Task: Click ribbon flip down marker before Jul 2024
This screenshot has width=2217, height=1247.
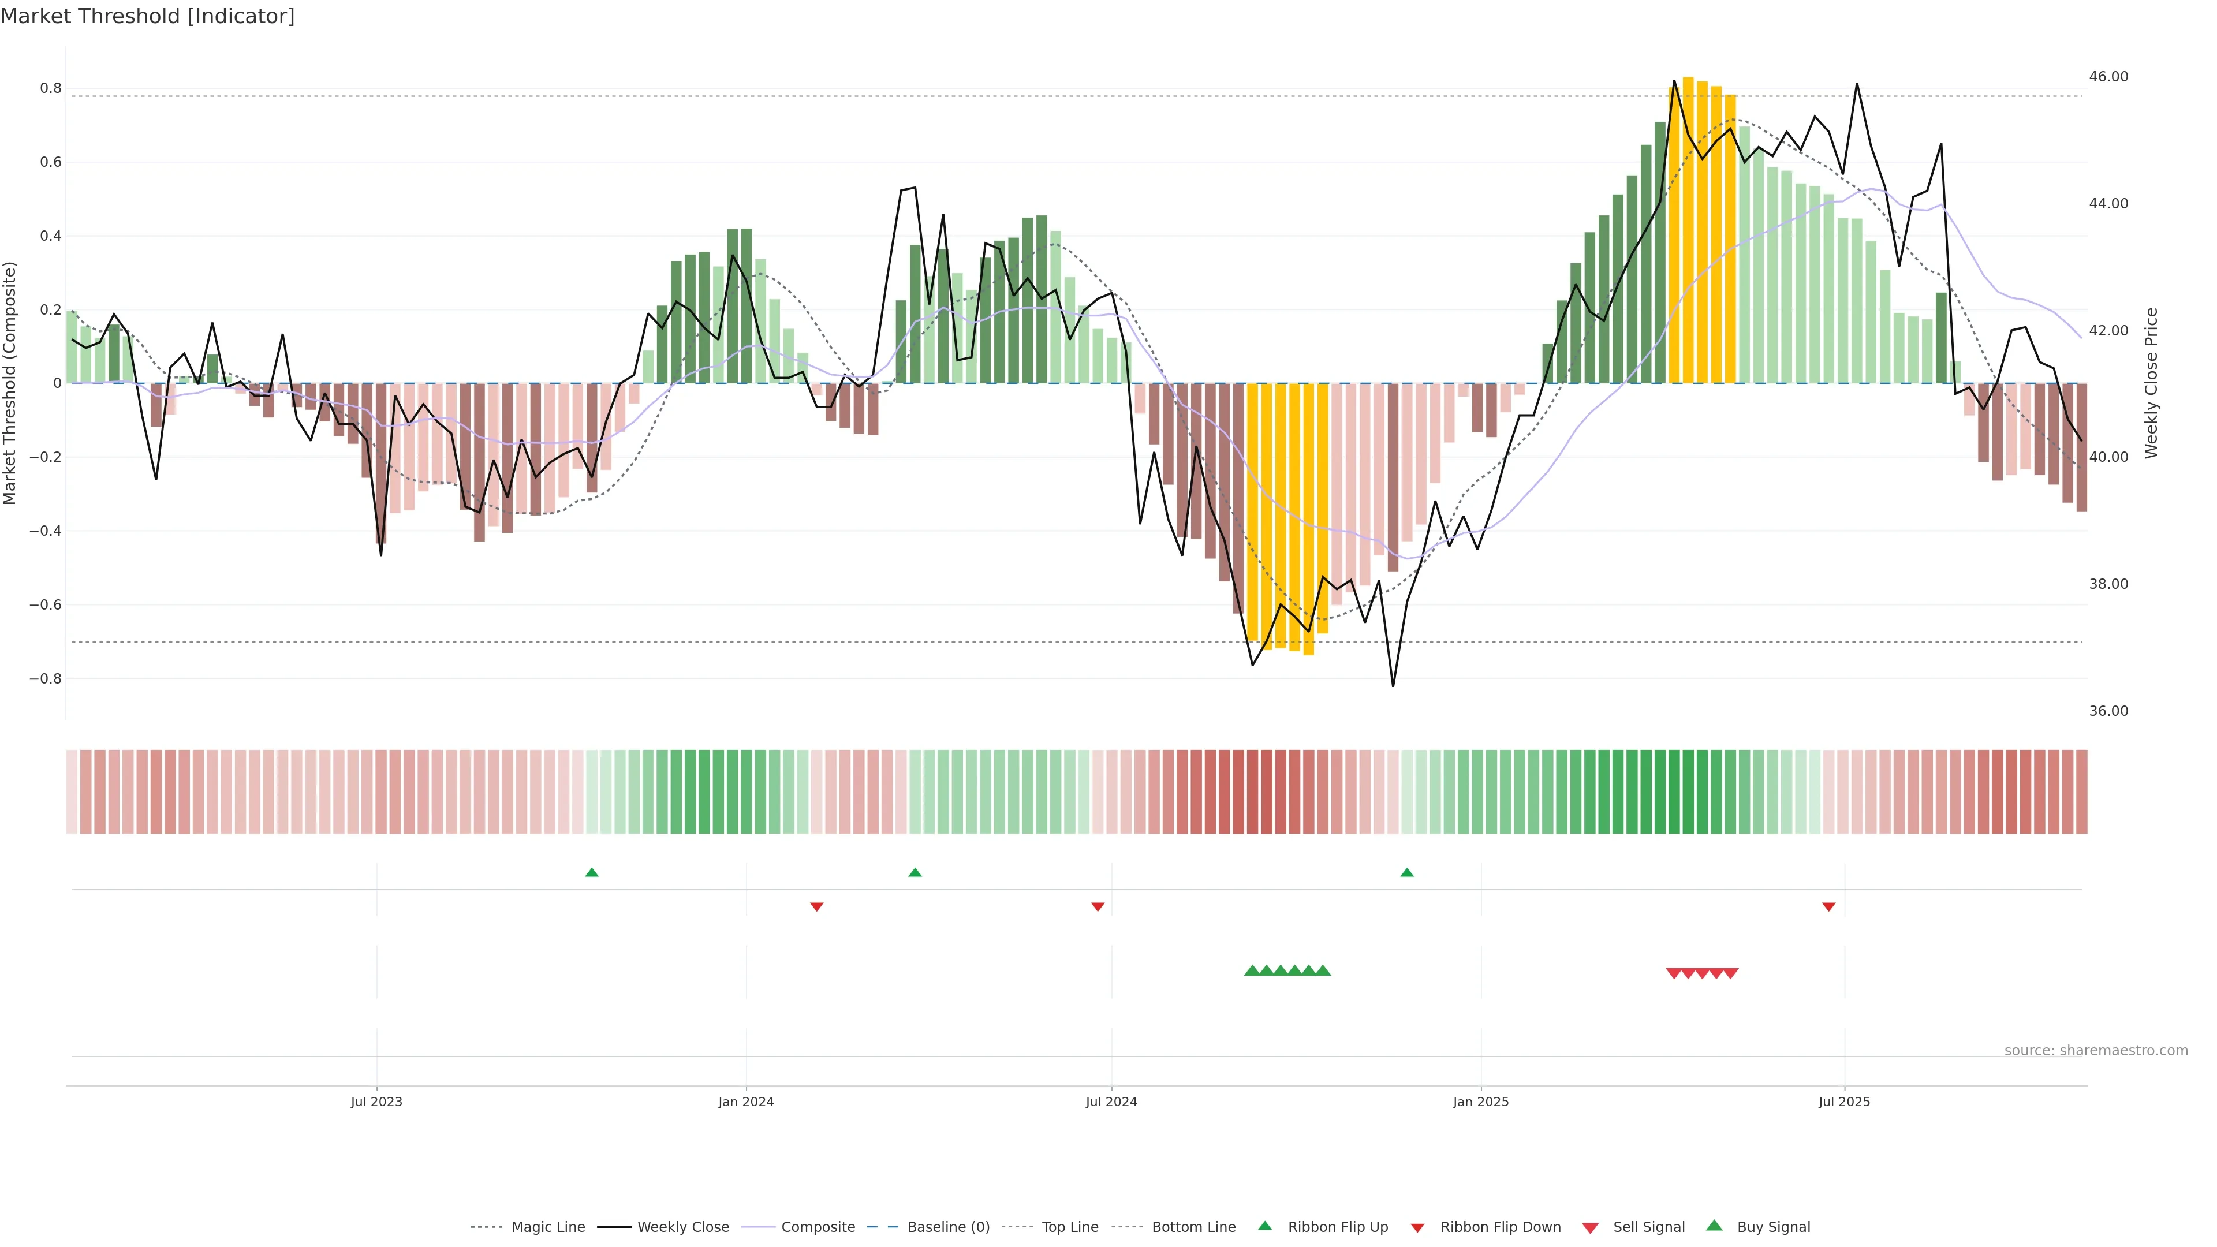Action: pyautogui.click(x=1098, y=906)
